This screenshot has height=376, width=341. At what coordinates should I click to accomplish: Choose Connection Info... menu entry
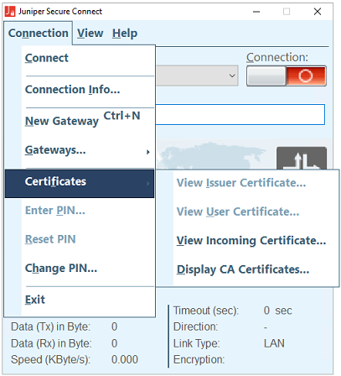point(80,90)
